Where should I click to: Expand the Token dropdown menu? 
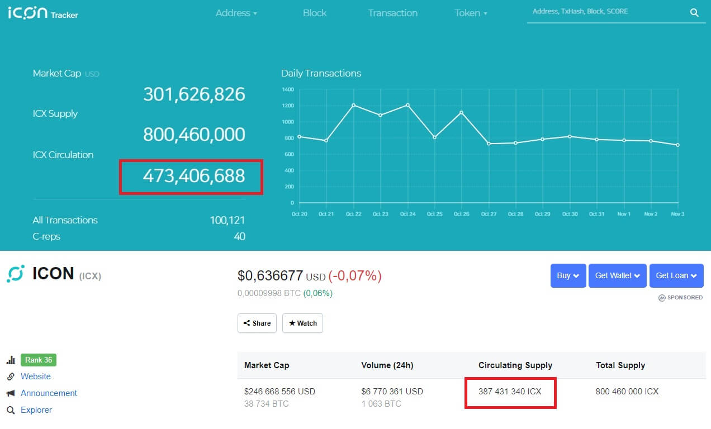471,13
